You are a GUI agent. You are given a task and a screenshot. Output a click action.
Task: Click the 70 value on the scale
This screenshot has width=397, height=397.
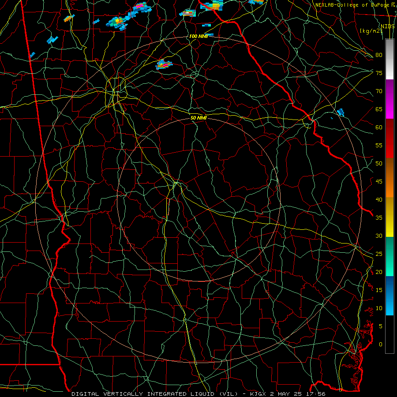pyautogui.click(x=379, y=91)
